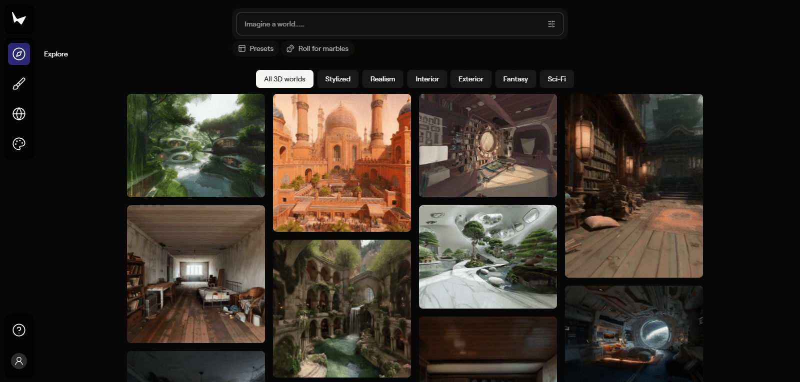Open the globe worlds icon

tap(19, 114)
